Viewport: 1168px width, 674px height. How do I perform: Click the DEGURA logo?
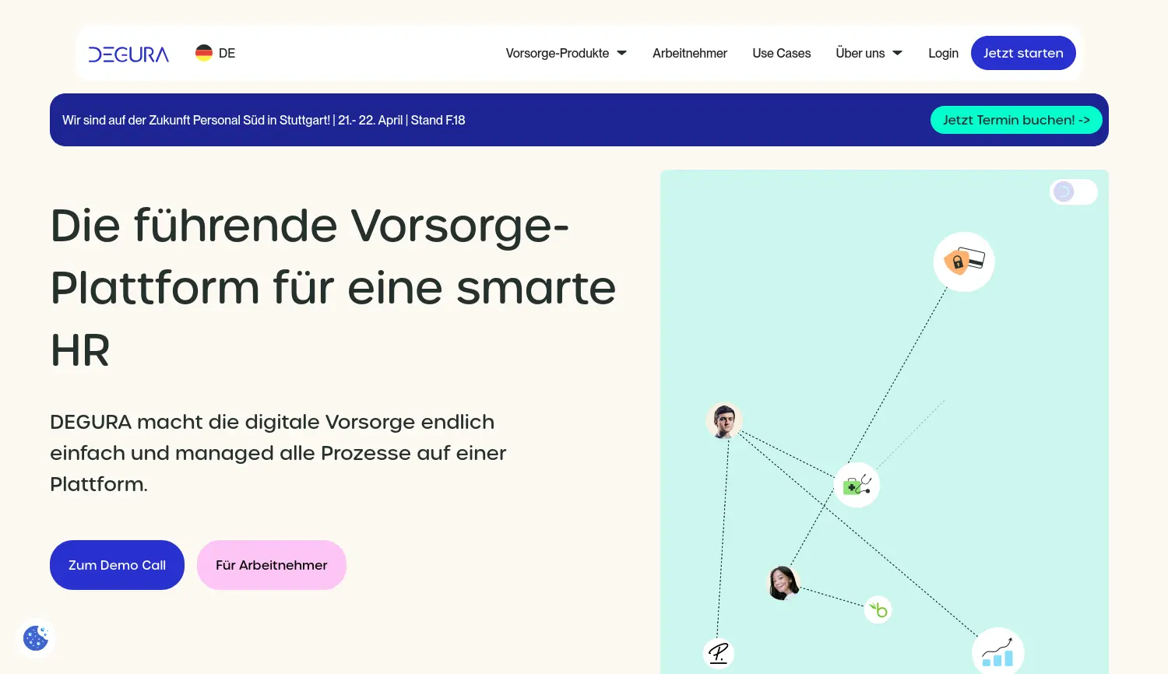click(x=128, y=54)
